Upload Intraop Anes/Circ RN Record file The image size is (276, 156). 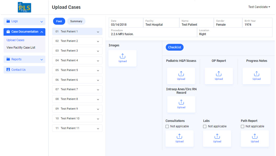(181, 104)
